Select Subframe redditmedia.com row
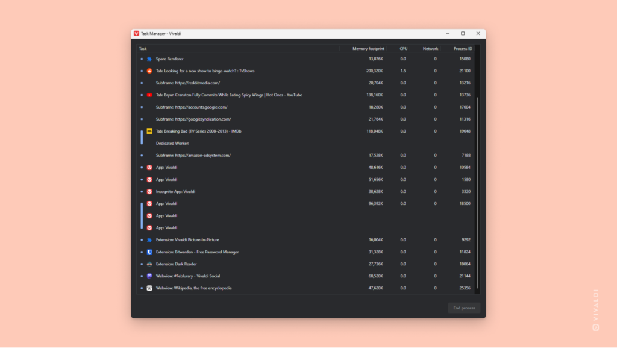The height and width of the screenshot is (348, 617). click(305, 83)
